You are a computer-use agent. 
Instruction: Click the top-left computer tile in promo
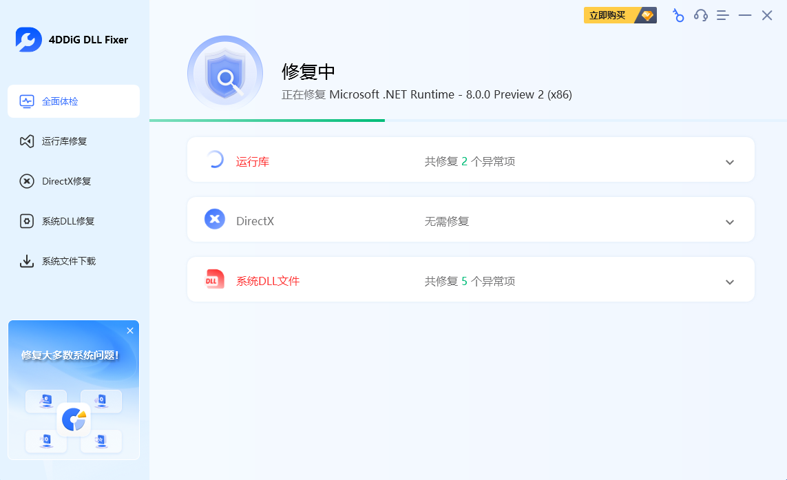[x=46, y=401]
